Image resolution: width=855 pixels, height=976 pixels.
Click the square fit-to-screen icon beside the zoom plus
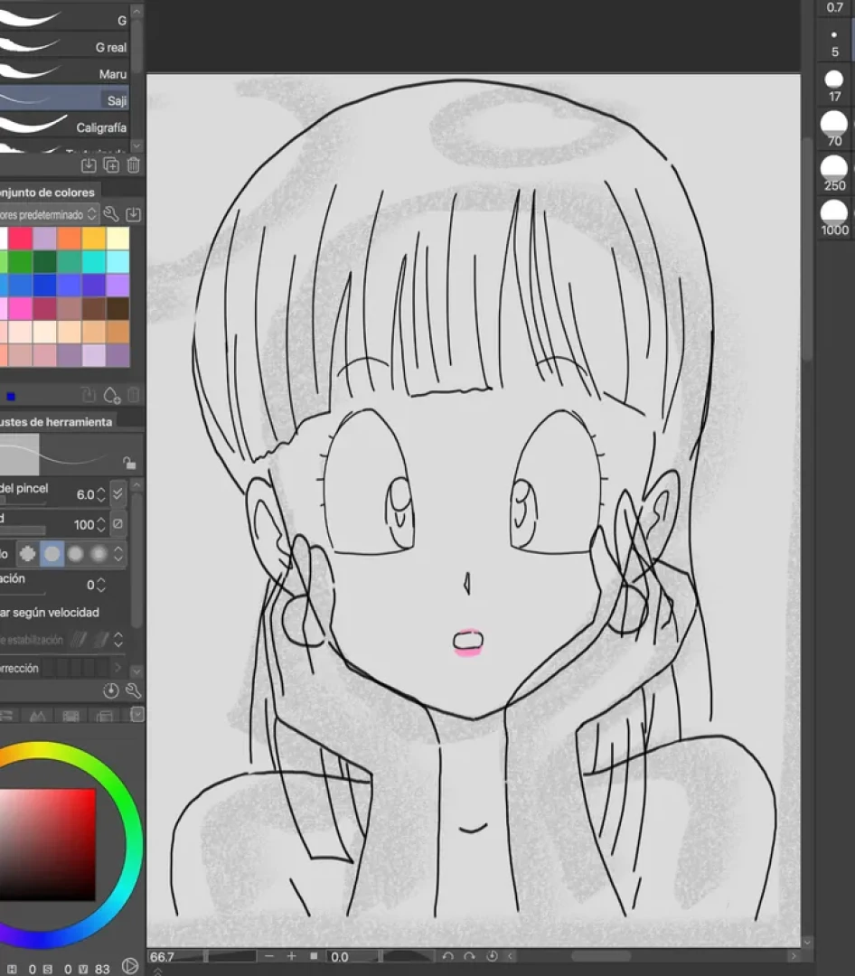314,956
